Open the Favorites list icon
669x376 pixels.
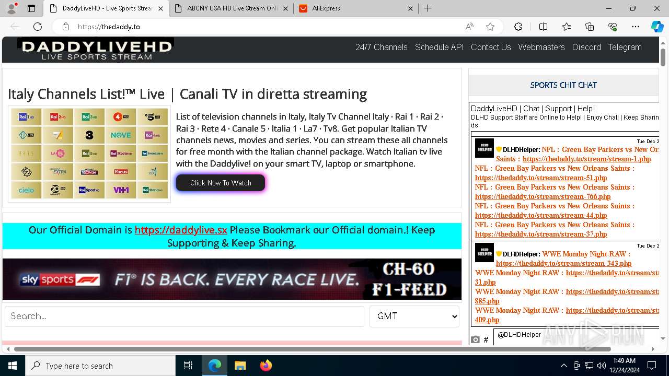click(567, 27)
